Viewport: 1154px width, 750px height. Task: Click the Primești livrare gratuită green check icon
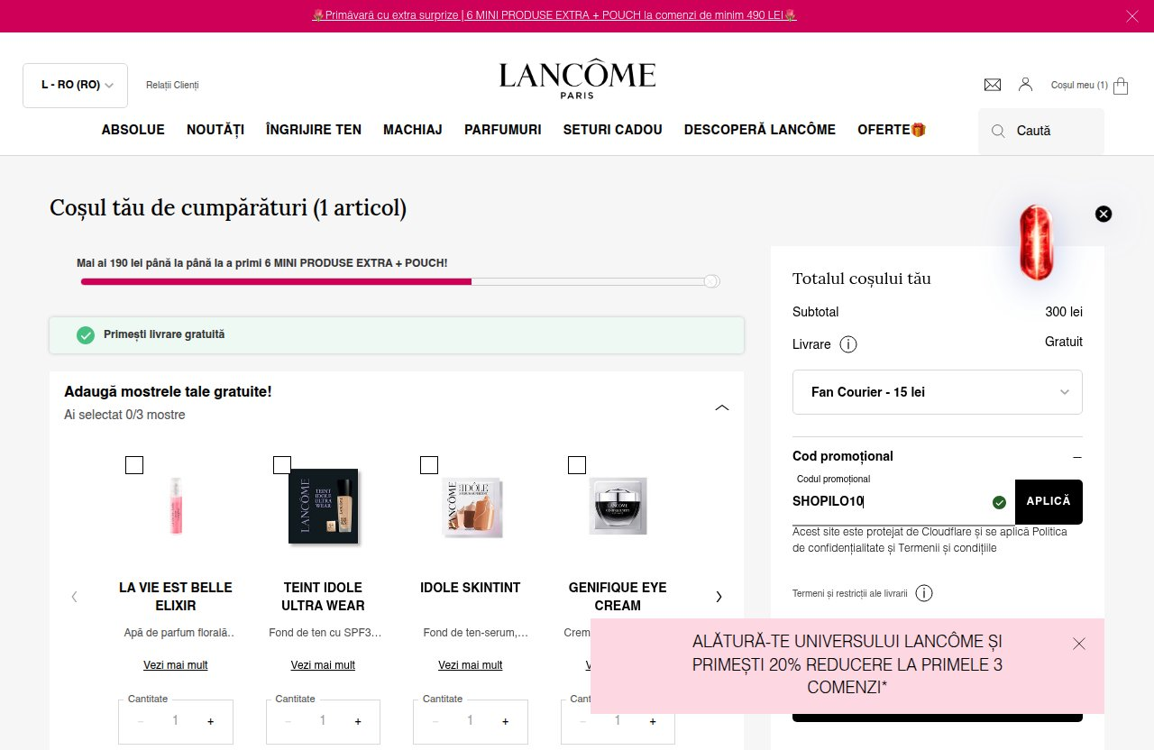[86, 335]
